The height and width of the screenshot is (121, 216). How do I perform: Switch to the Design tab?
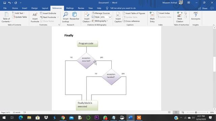(34, 8)
